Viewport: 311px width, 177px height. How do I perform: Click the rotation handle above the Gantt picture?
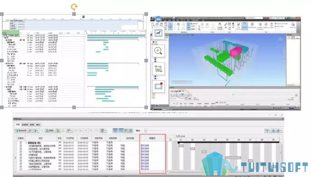coord(74,7)
